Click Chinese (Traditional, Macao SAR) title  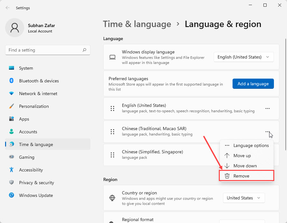point(154,129)
